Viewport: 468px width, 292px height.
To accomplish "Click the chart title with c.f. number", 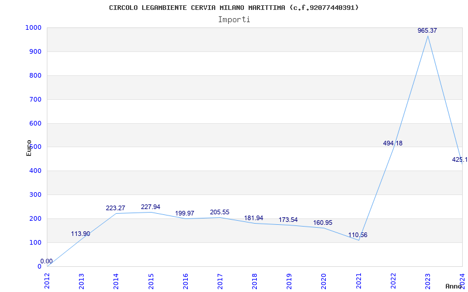I will 234,8.
